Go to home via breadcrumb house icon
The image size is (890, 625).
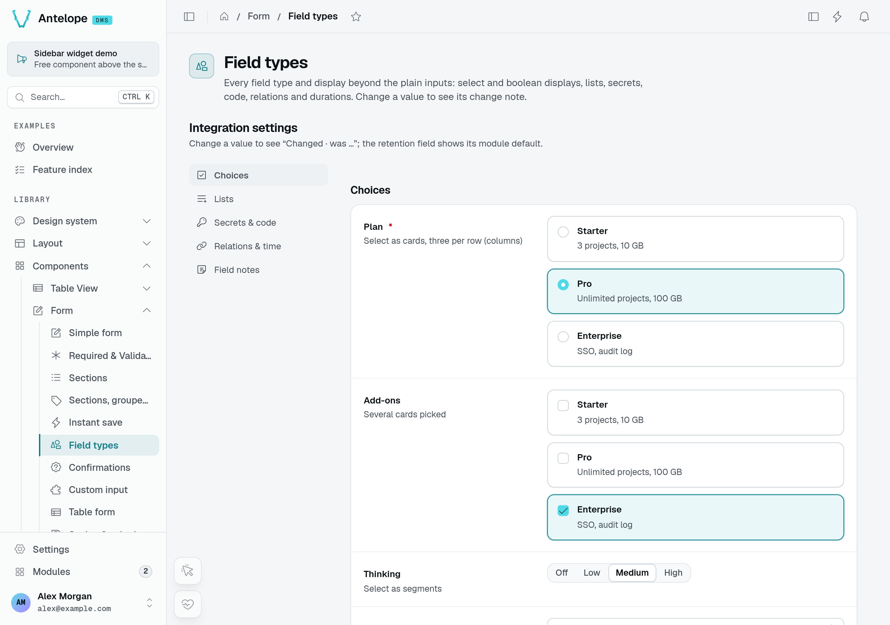[x=224, y=16]
